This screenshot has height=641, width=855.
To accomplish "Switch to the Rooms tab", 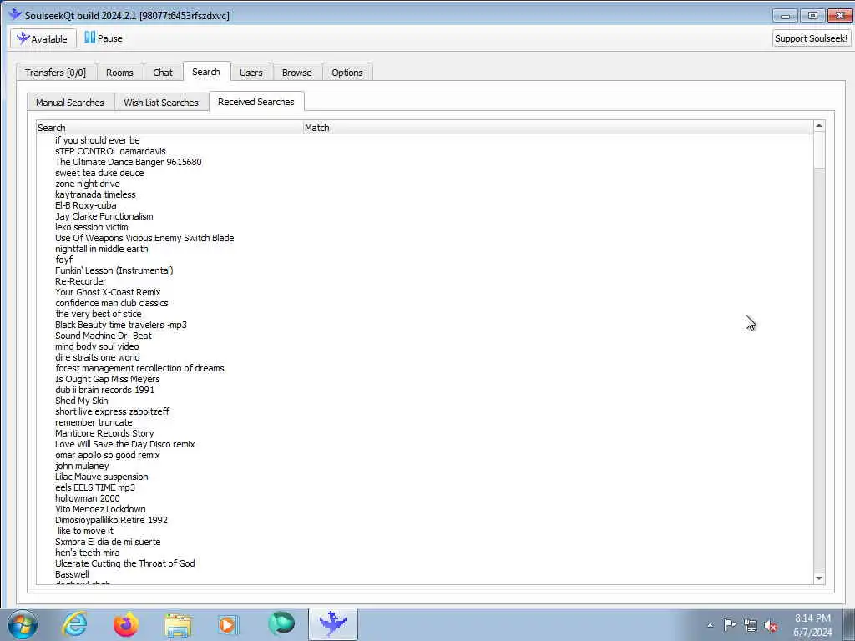I will 119,73.
